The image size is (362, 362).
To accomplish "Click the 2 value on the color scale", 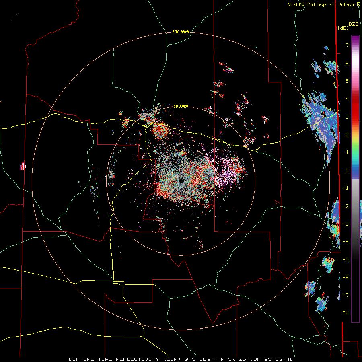I will click(x=347, y=135).
